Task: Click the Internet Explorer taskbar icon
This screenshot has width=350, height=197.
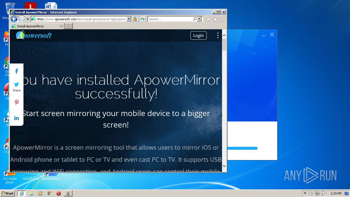Action: pyautogui.click(x=22, y=193)
